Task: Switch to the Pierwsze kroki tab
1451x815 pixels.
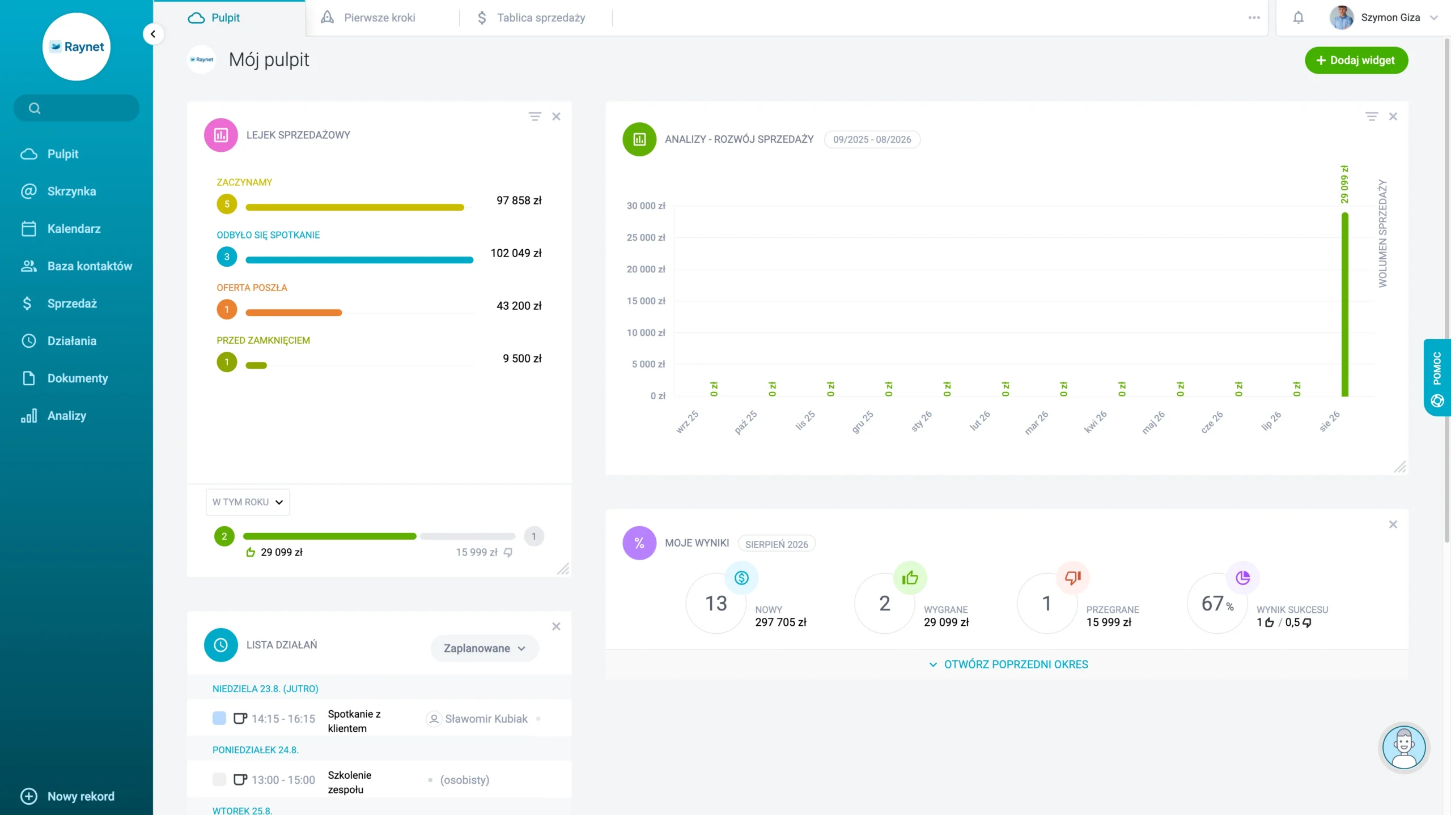Action: 368,18
